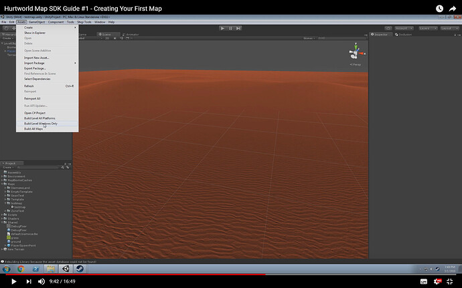Choose Select Dependencies entry
Image resolution: width=462 pixels, height=288 pixels.
47,79
